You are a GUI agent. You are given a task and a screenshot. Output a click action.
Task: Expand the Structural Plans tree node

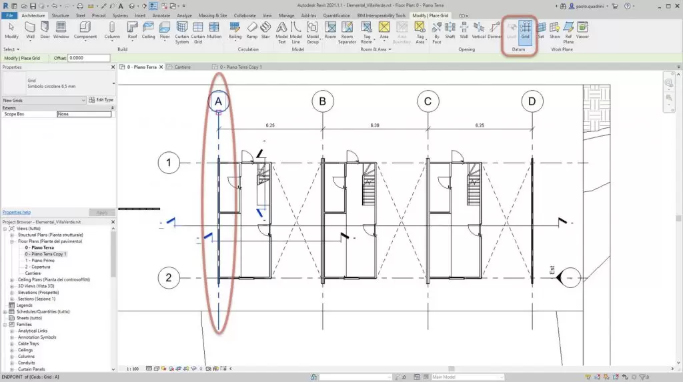11,235
